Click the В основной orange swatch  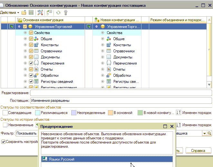tap(111, 113)
